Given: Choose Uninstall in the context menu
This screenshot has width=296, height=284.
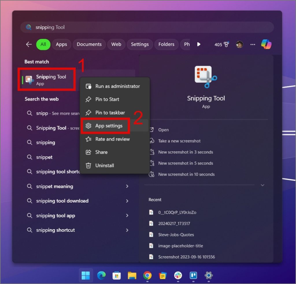Looking at the screenshot, I should pyautogui.click(x=114, y=165).
